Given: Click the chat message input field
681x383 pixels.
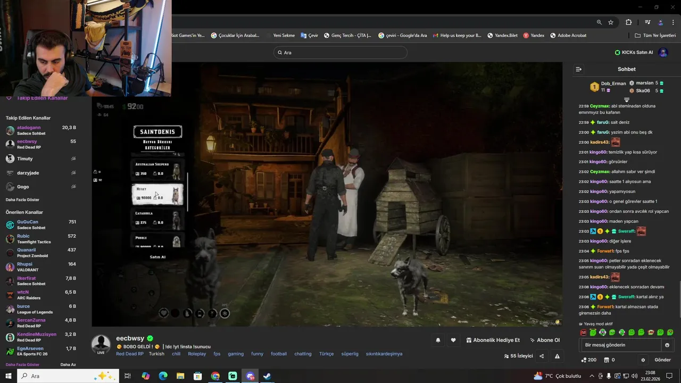Looking at the screenshot, I should pyautogui.click(x=620, y=345).
